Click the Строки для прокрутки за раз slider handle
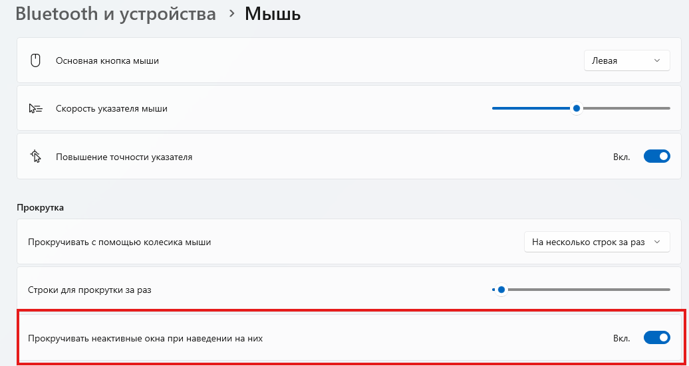Viewport: 689px width, 366px height. [x=501, y=290]
